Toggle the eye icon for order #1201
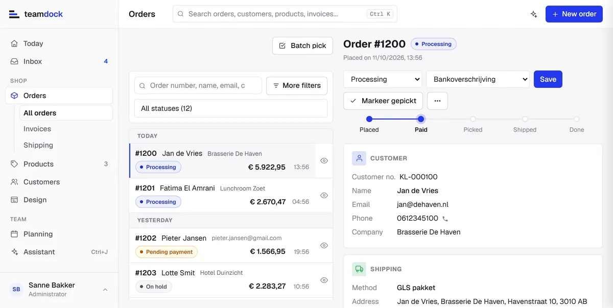The width and height of the screenshot is (613, 308). tap(324, 195)
